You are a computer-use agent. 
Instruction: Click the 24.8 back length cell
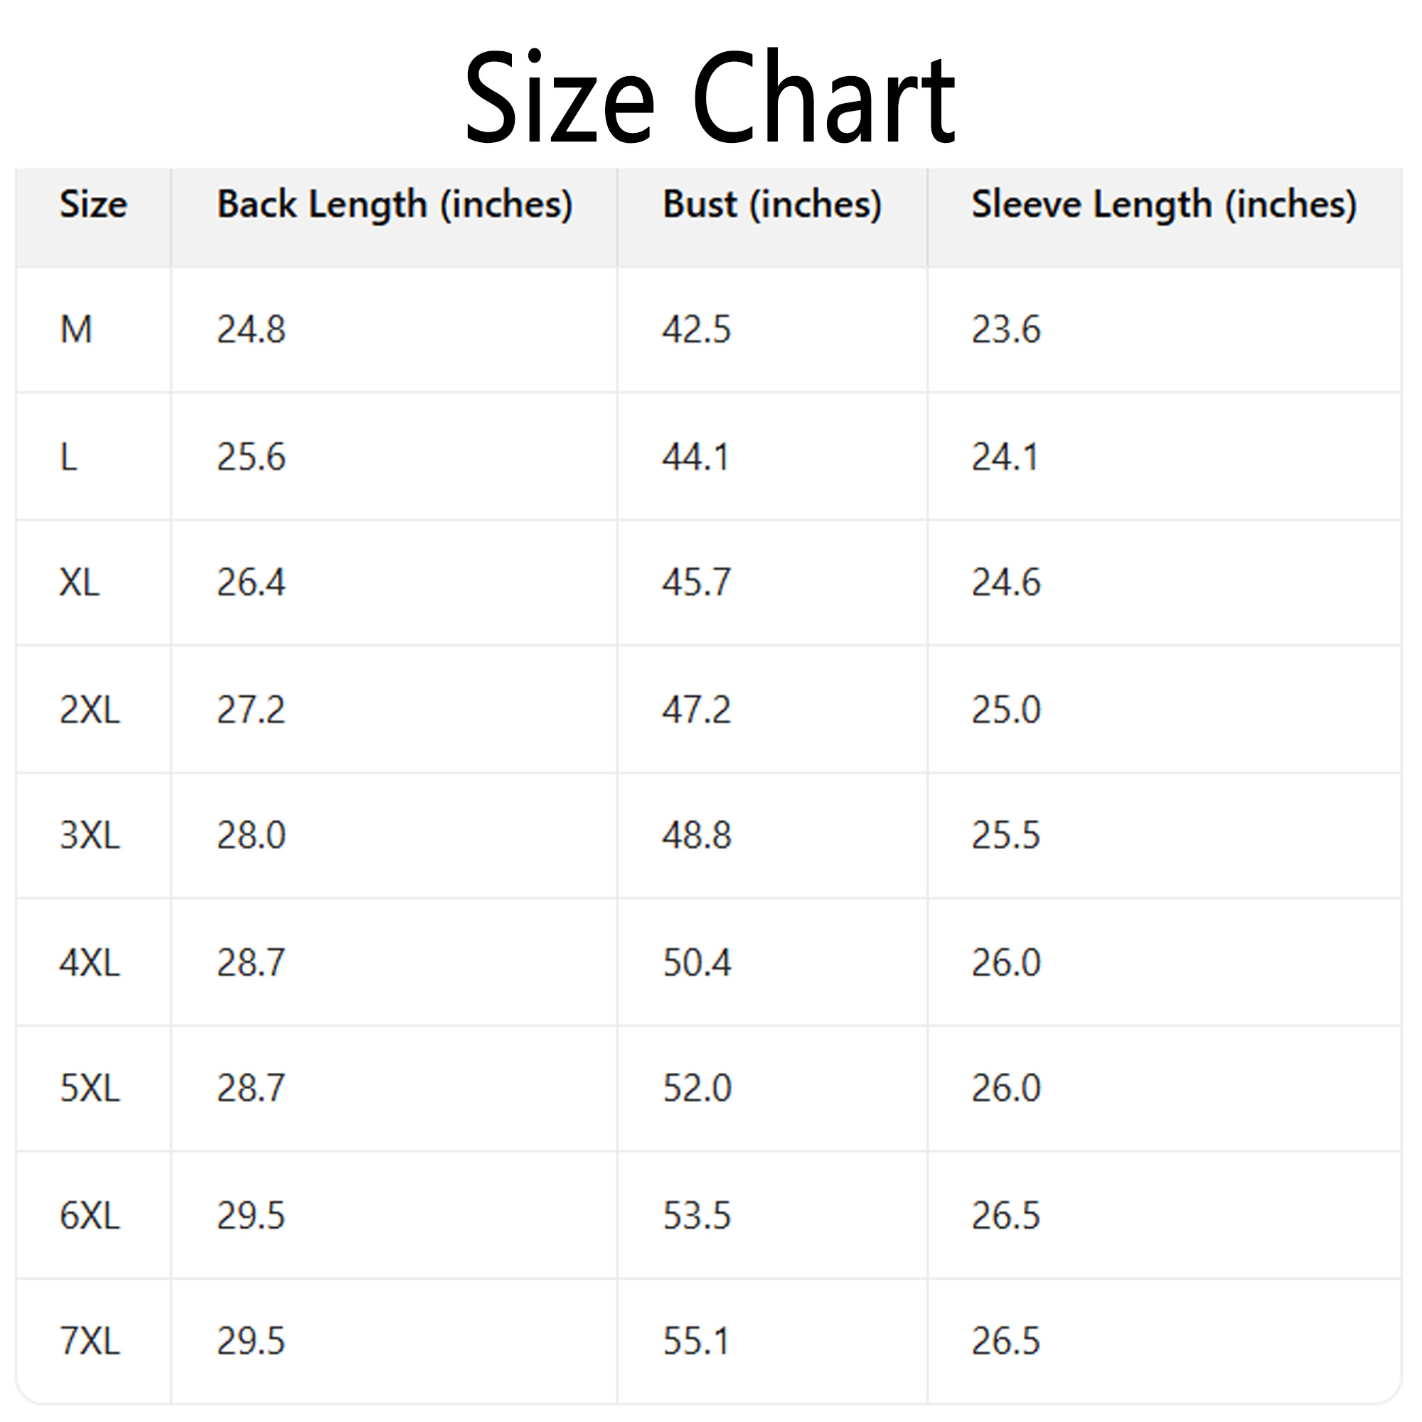pyautogui.click(x=251, y=329)
